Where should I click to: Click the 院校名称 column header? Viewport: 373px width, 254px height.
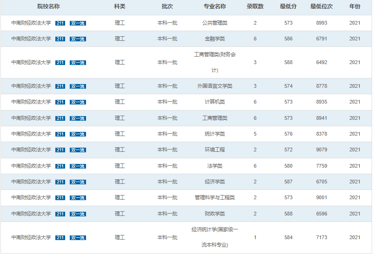pyautogui.click(x=48, y=7)
